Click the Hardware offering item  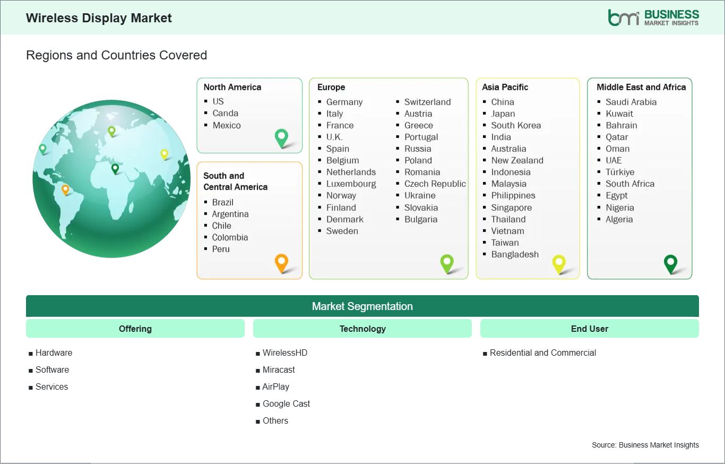(x=54, y=353)
